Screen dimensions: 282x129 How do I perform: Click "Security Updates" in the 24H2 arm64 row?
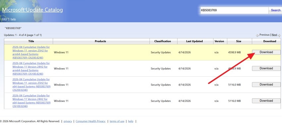[x=161, y=68]
